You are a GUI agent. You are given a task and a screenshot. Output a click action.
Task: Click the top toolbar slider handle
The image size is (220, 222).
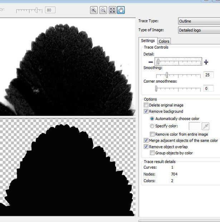(36, 10)
